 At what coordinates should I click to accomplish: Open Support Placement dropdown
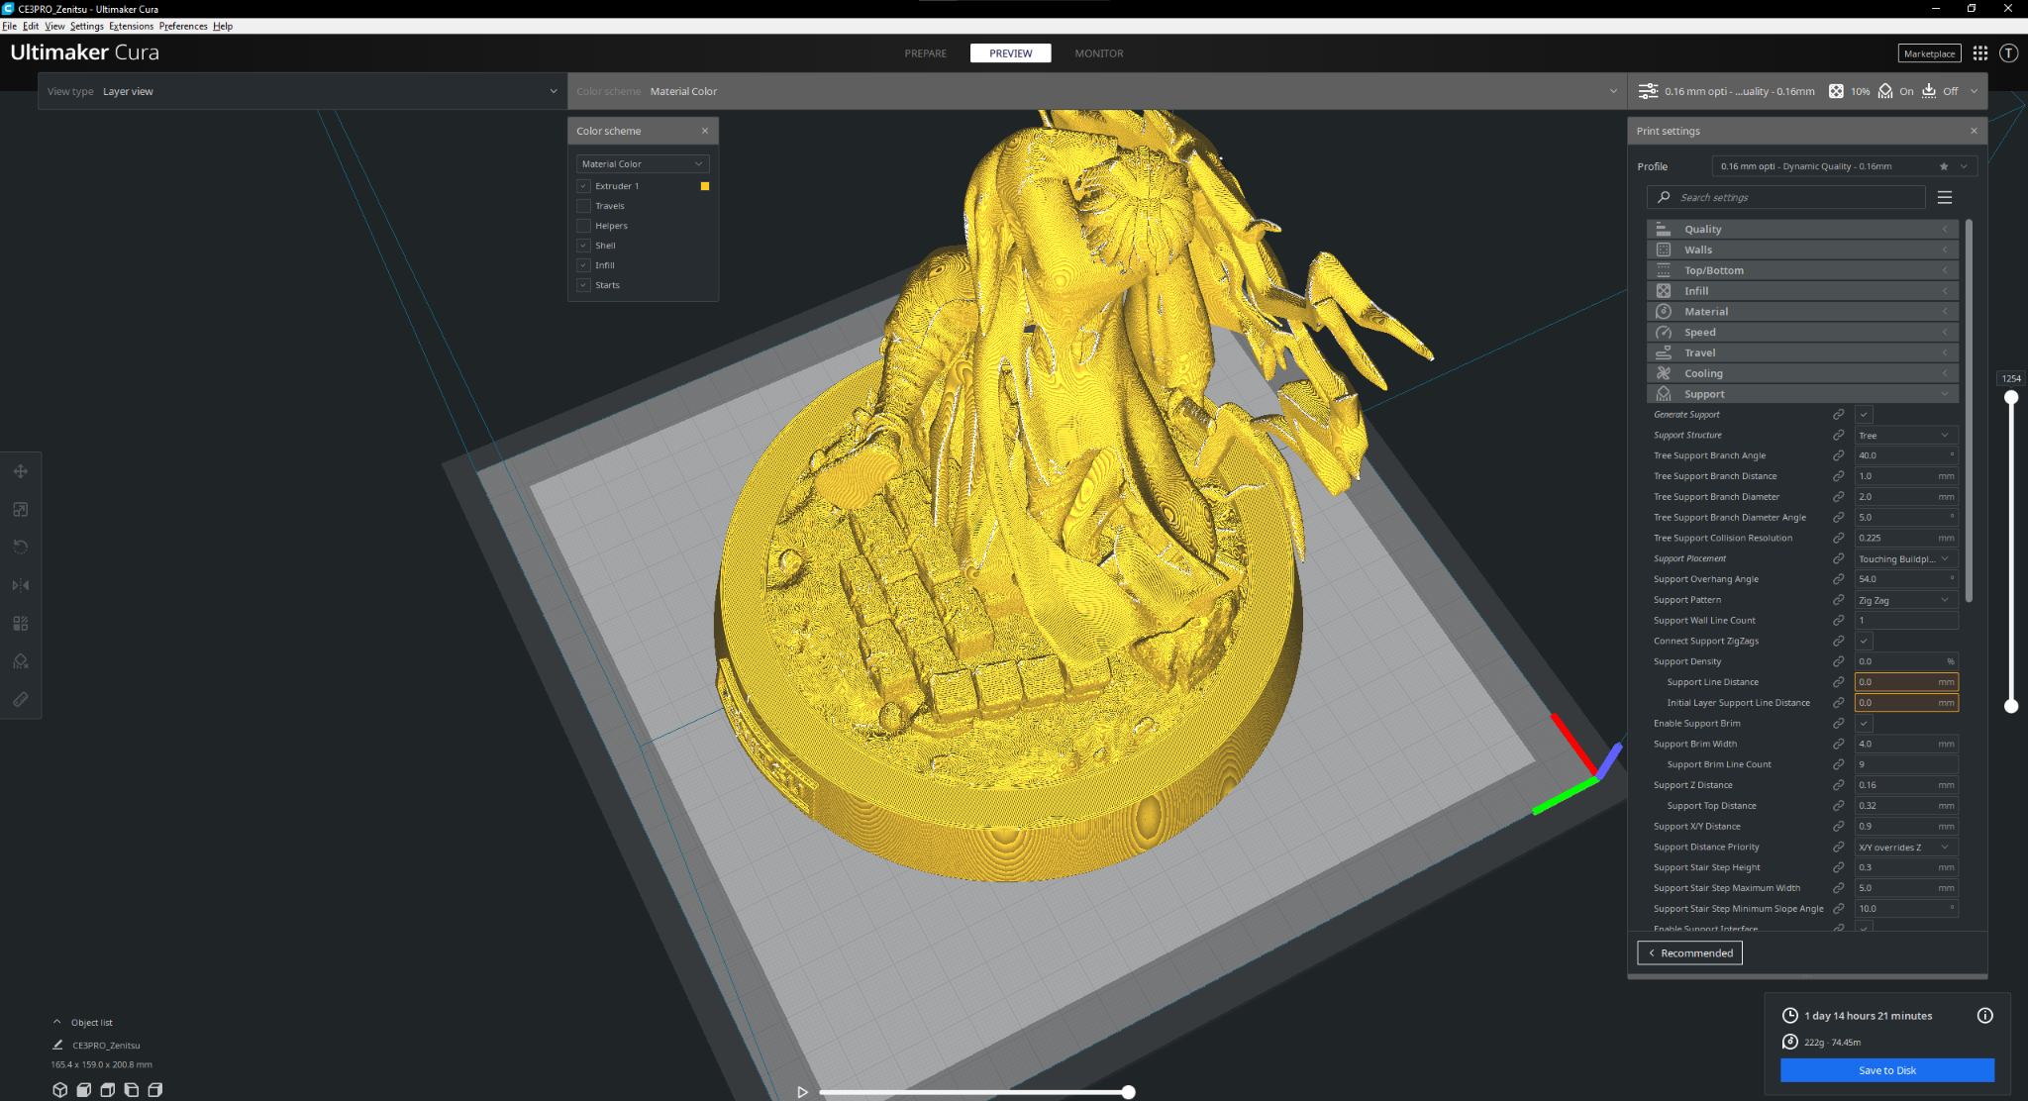[x=1906, y=558]
